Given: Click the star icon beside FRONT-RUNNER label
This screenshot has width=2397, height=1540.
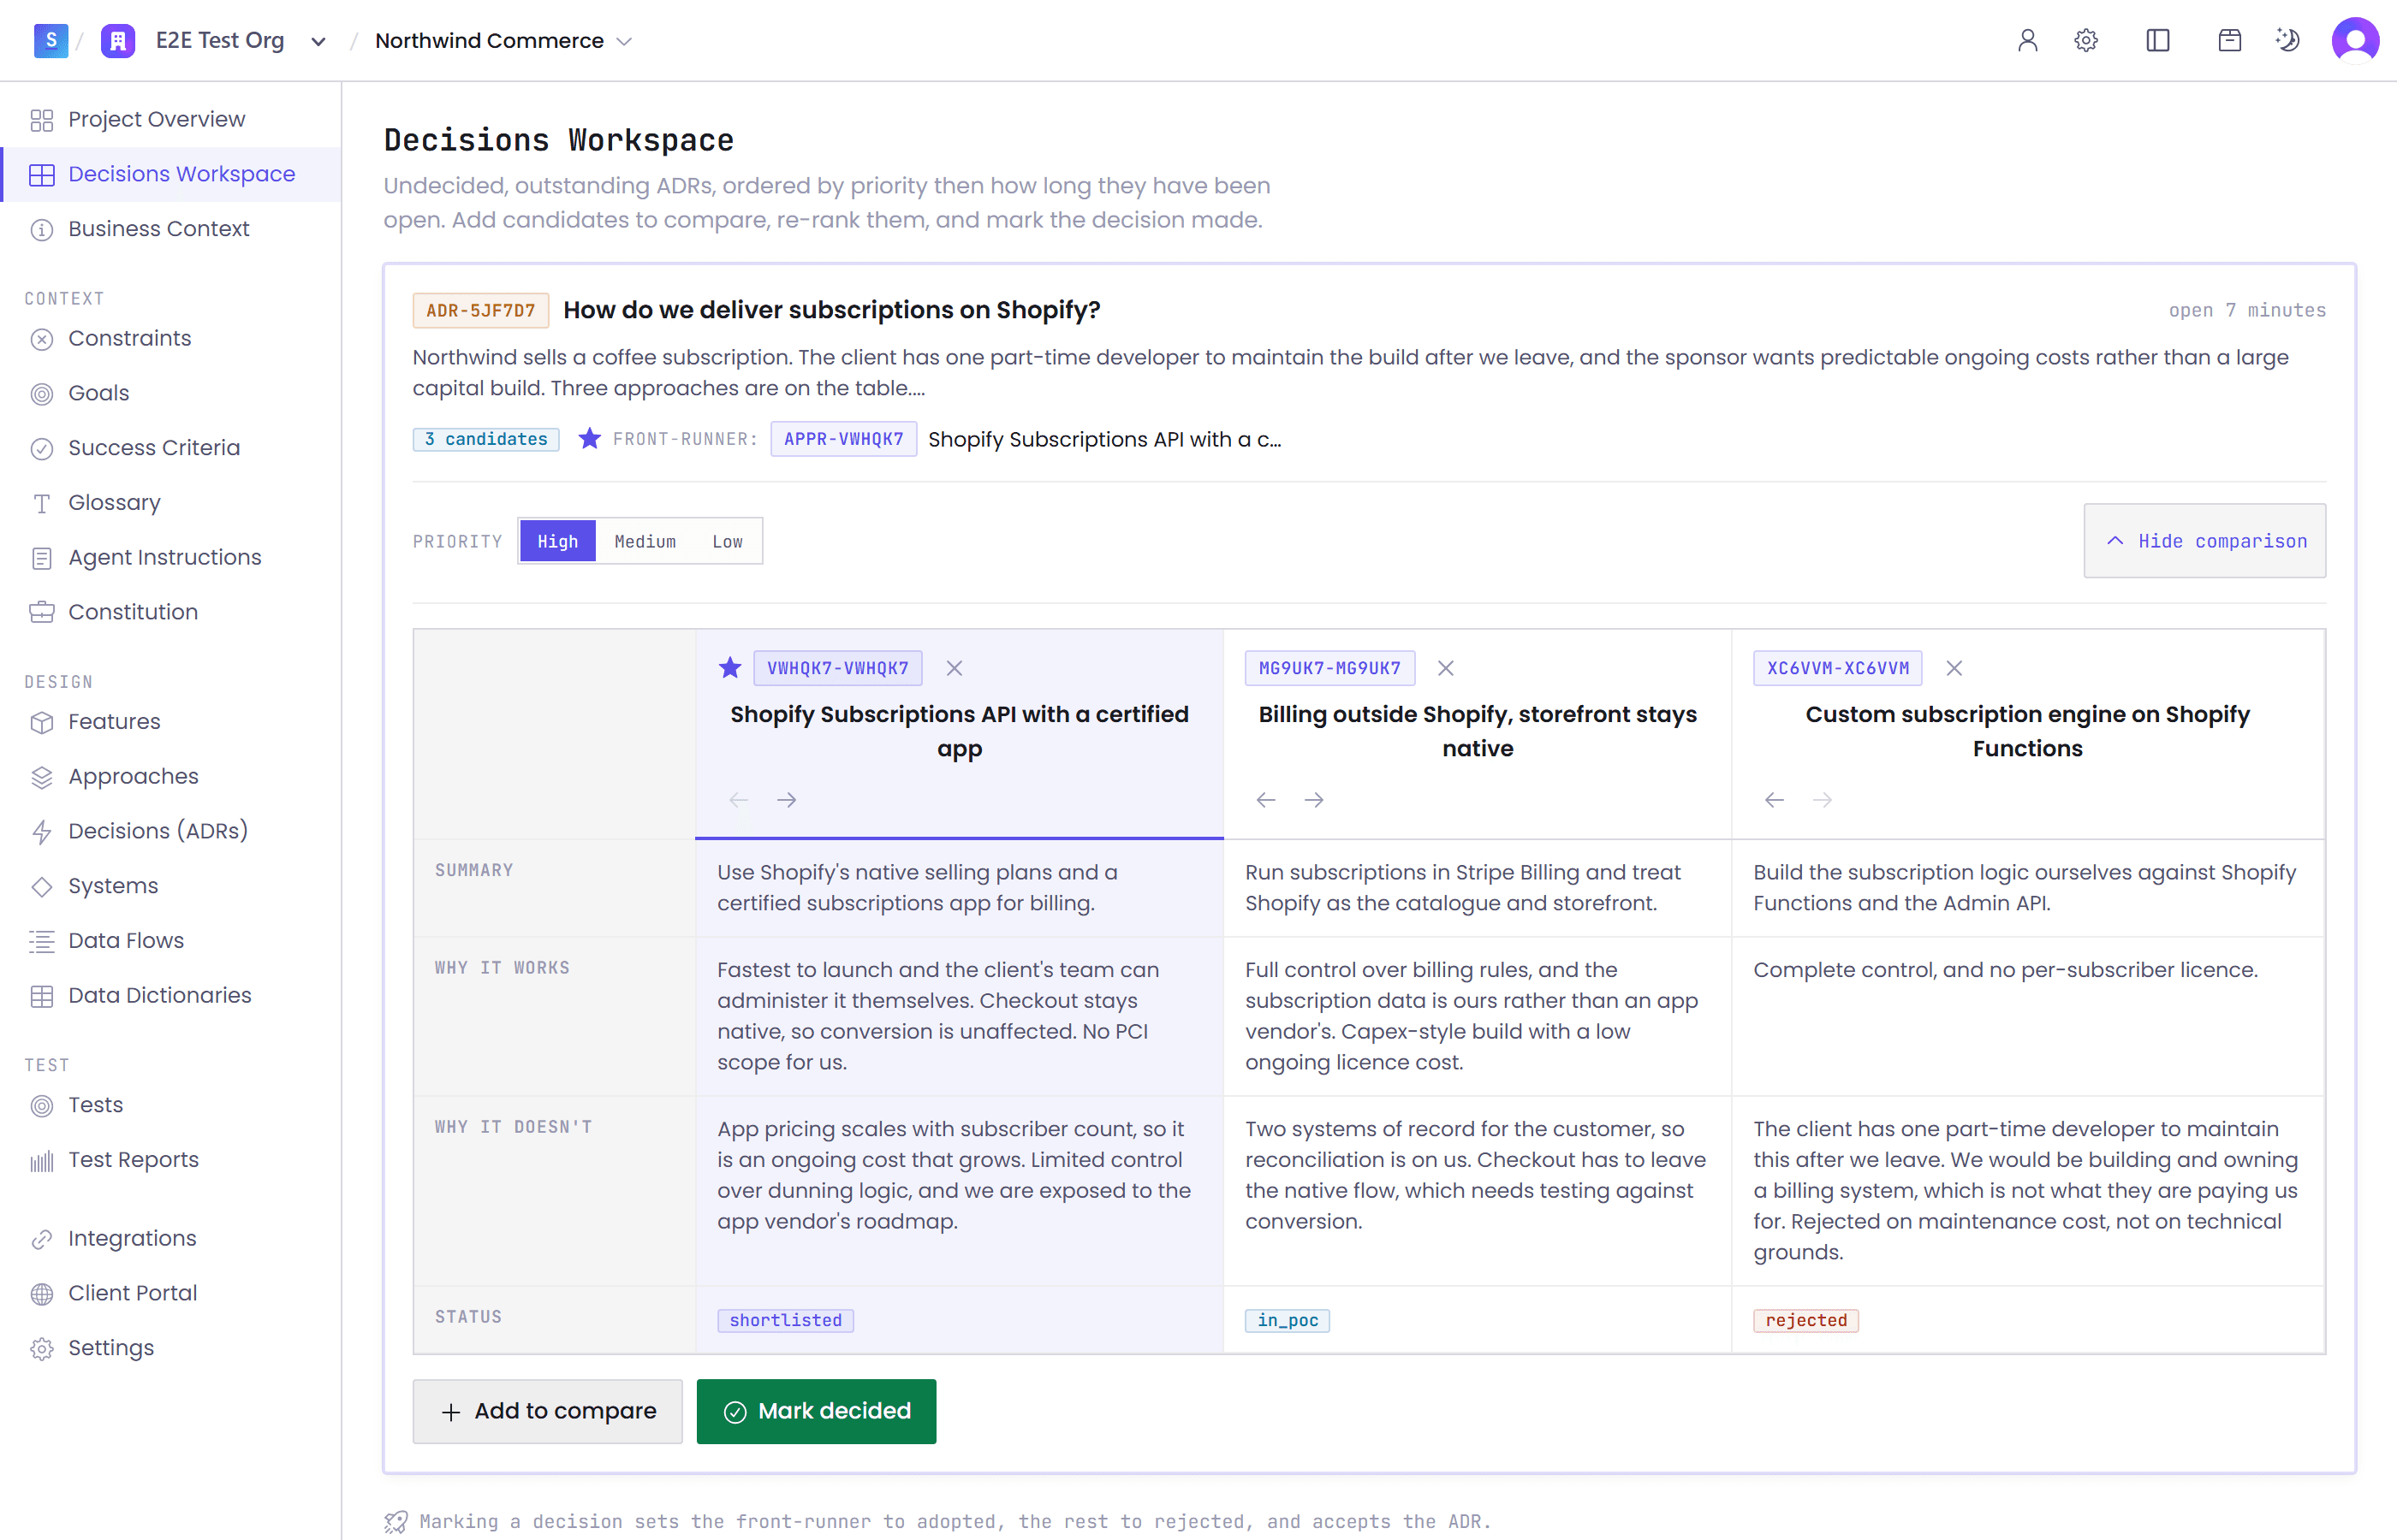Looking at the screenshot, I should click(590, 439).
